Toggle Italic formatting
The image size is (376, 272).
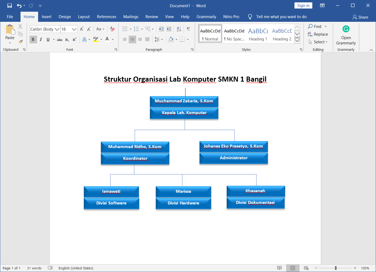tap(41, 39)
